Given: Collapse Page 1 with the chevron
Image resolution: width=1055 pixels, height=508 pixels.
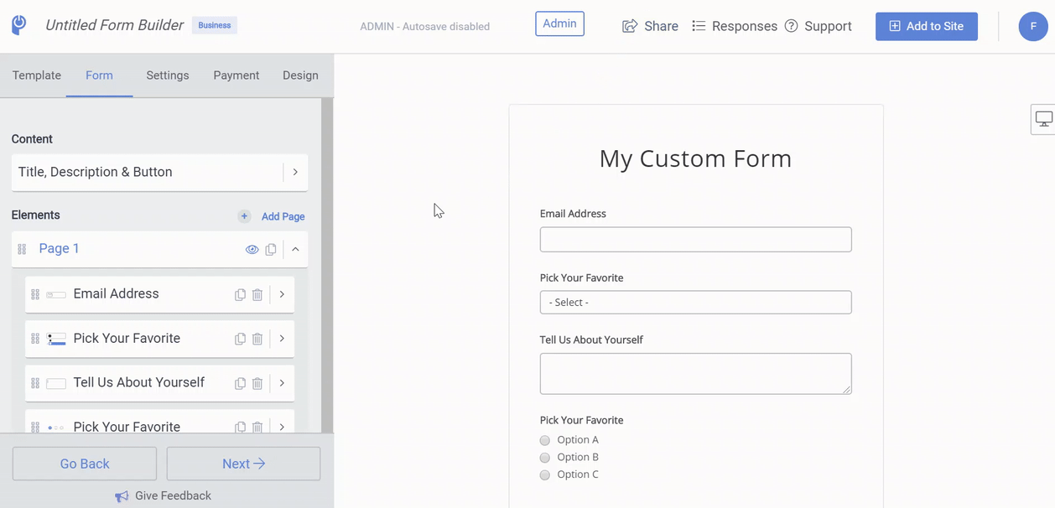Looking at the screenshot, I should [x=295, y=249].
